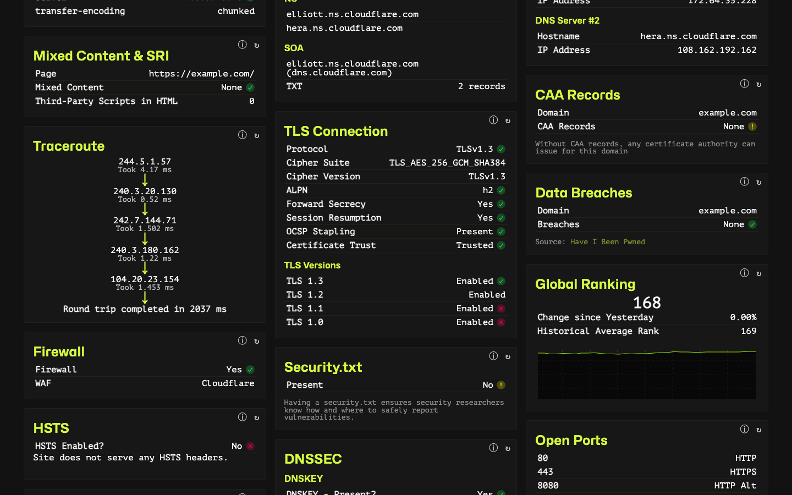Click the warning icon beside Security.txt Present No

click(501, 385)
